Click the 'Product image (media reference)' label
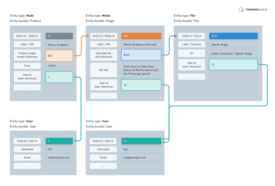 (x=27, y=55)
